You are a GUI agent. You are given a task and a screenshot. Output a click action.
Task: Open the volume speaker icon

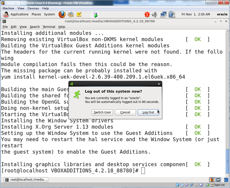pos(154,14)
